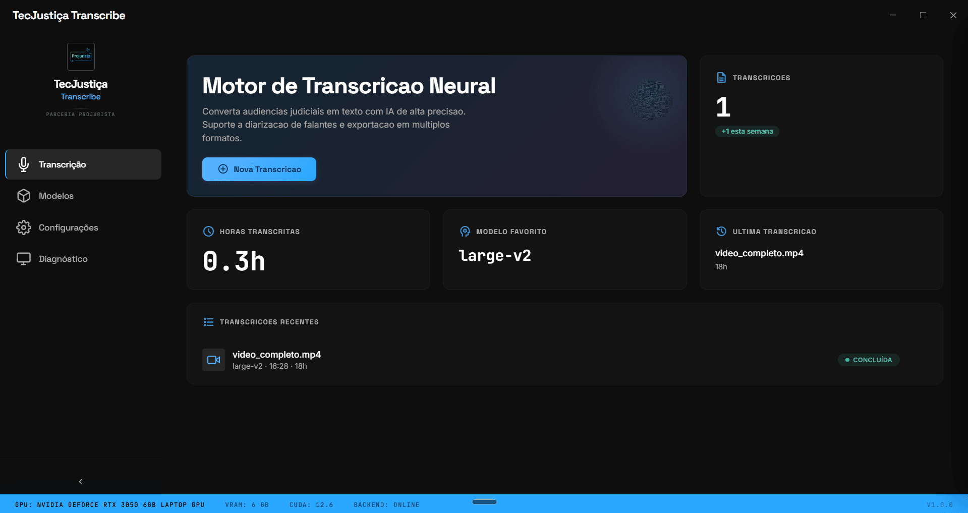Screen dimensions: 968x513
Task: Click the handle bar in the status bar
Action: (484, 502)
